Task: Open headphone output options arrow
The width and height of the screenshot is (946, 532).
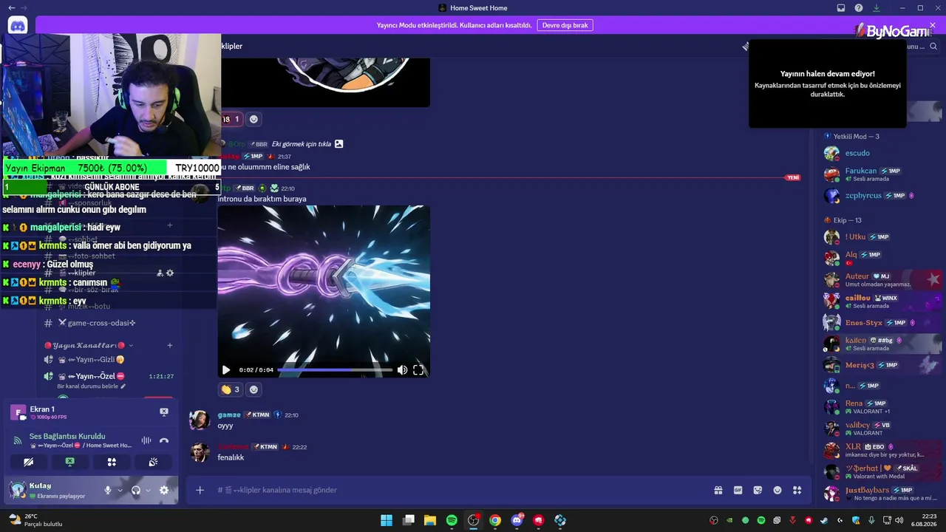Action: tap(148, 490)
